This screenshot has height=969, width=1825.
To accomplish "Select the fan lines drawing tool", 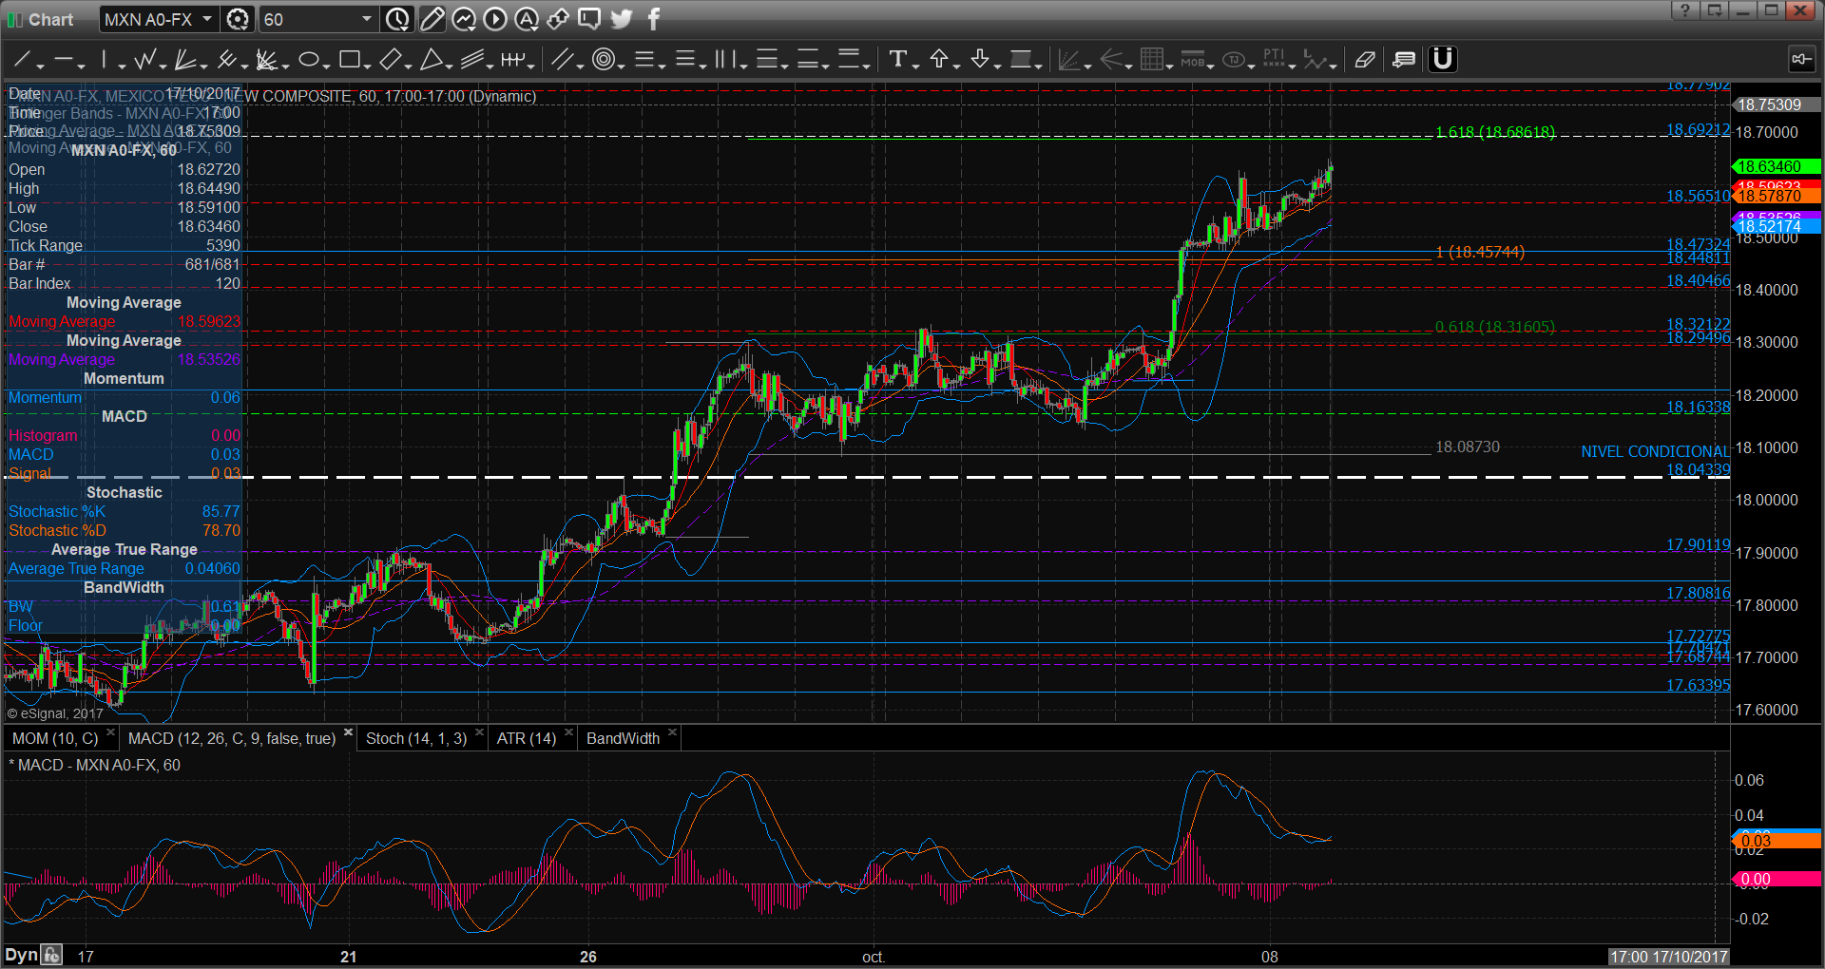I will point(185,60).
